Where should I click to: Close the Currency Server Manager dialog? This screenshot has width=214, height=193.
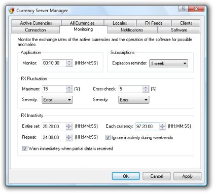[196, 9]
